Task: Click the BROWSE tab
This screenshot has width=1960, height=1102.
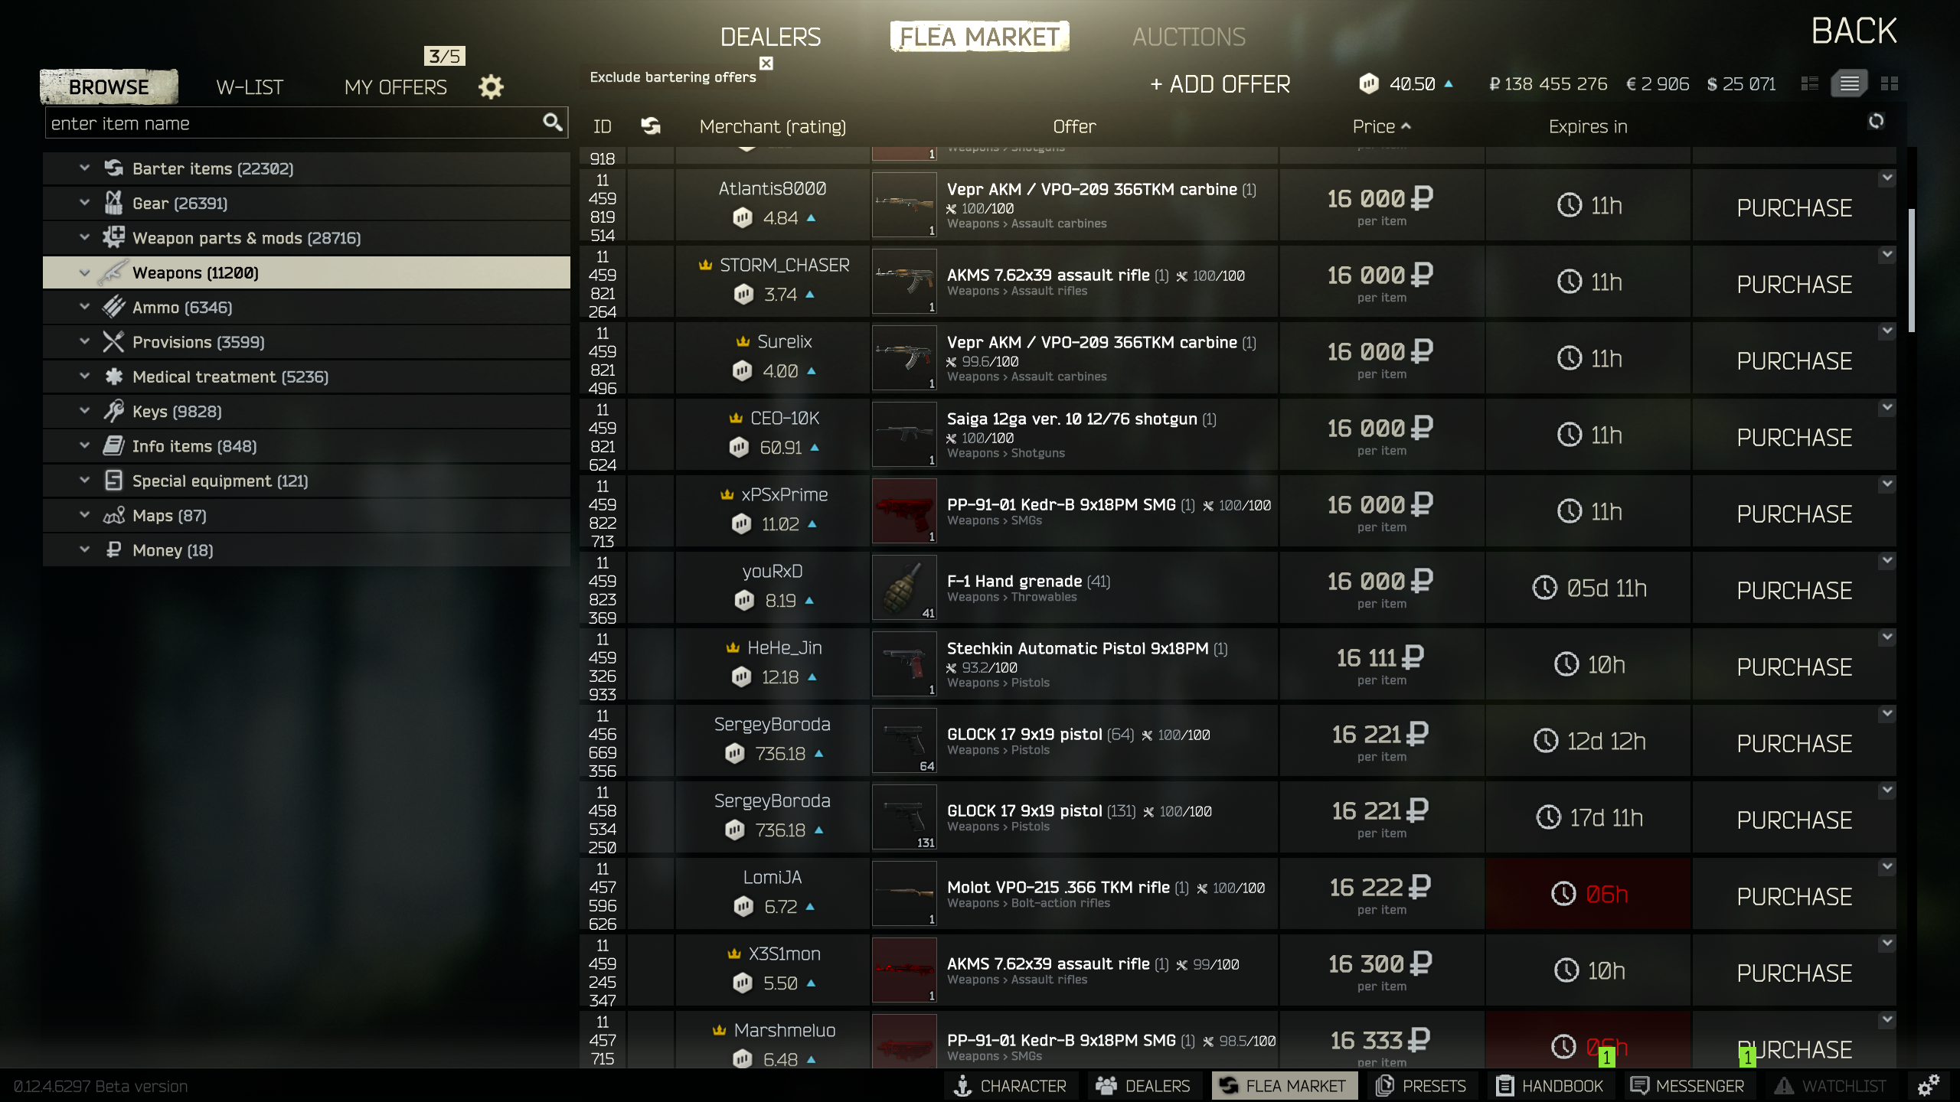Action: [106, 86]
